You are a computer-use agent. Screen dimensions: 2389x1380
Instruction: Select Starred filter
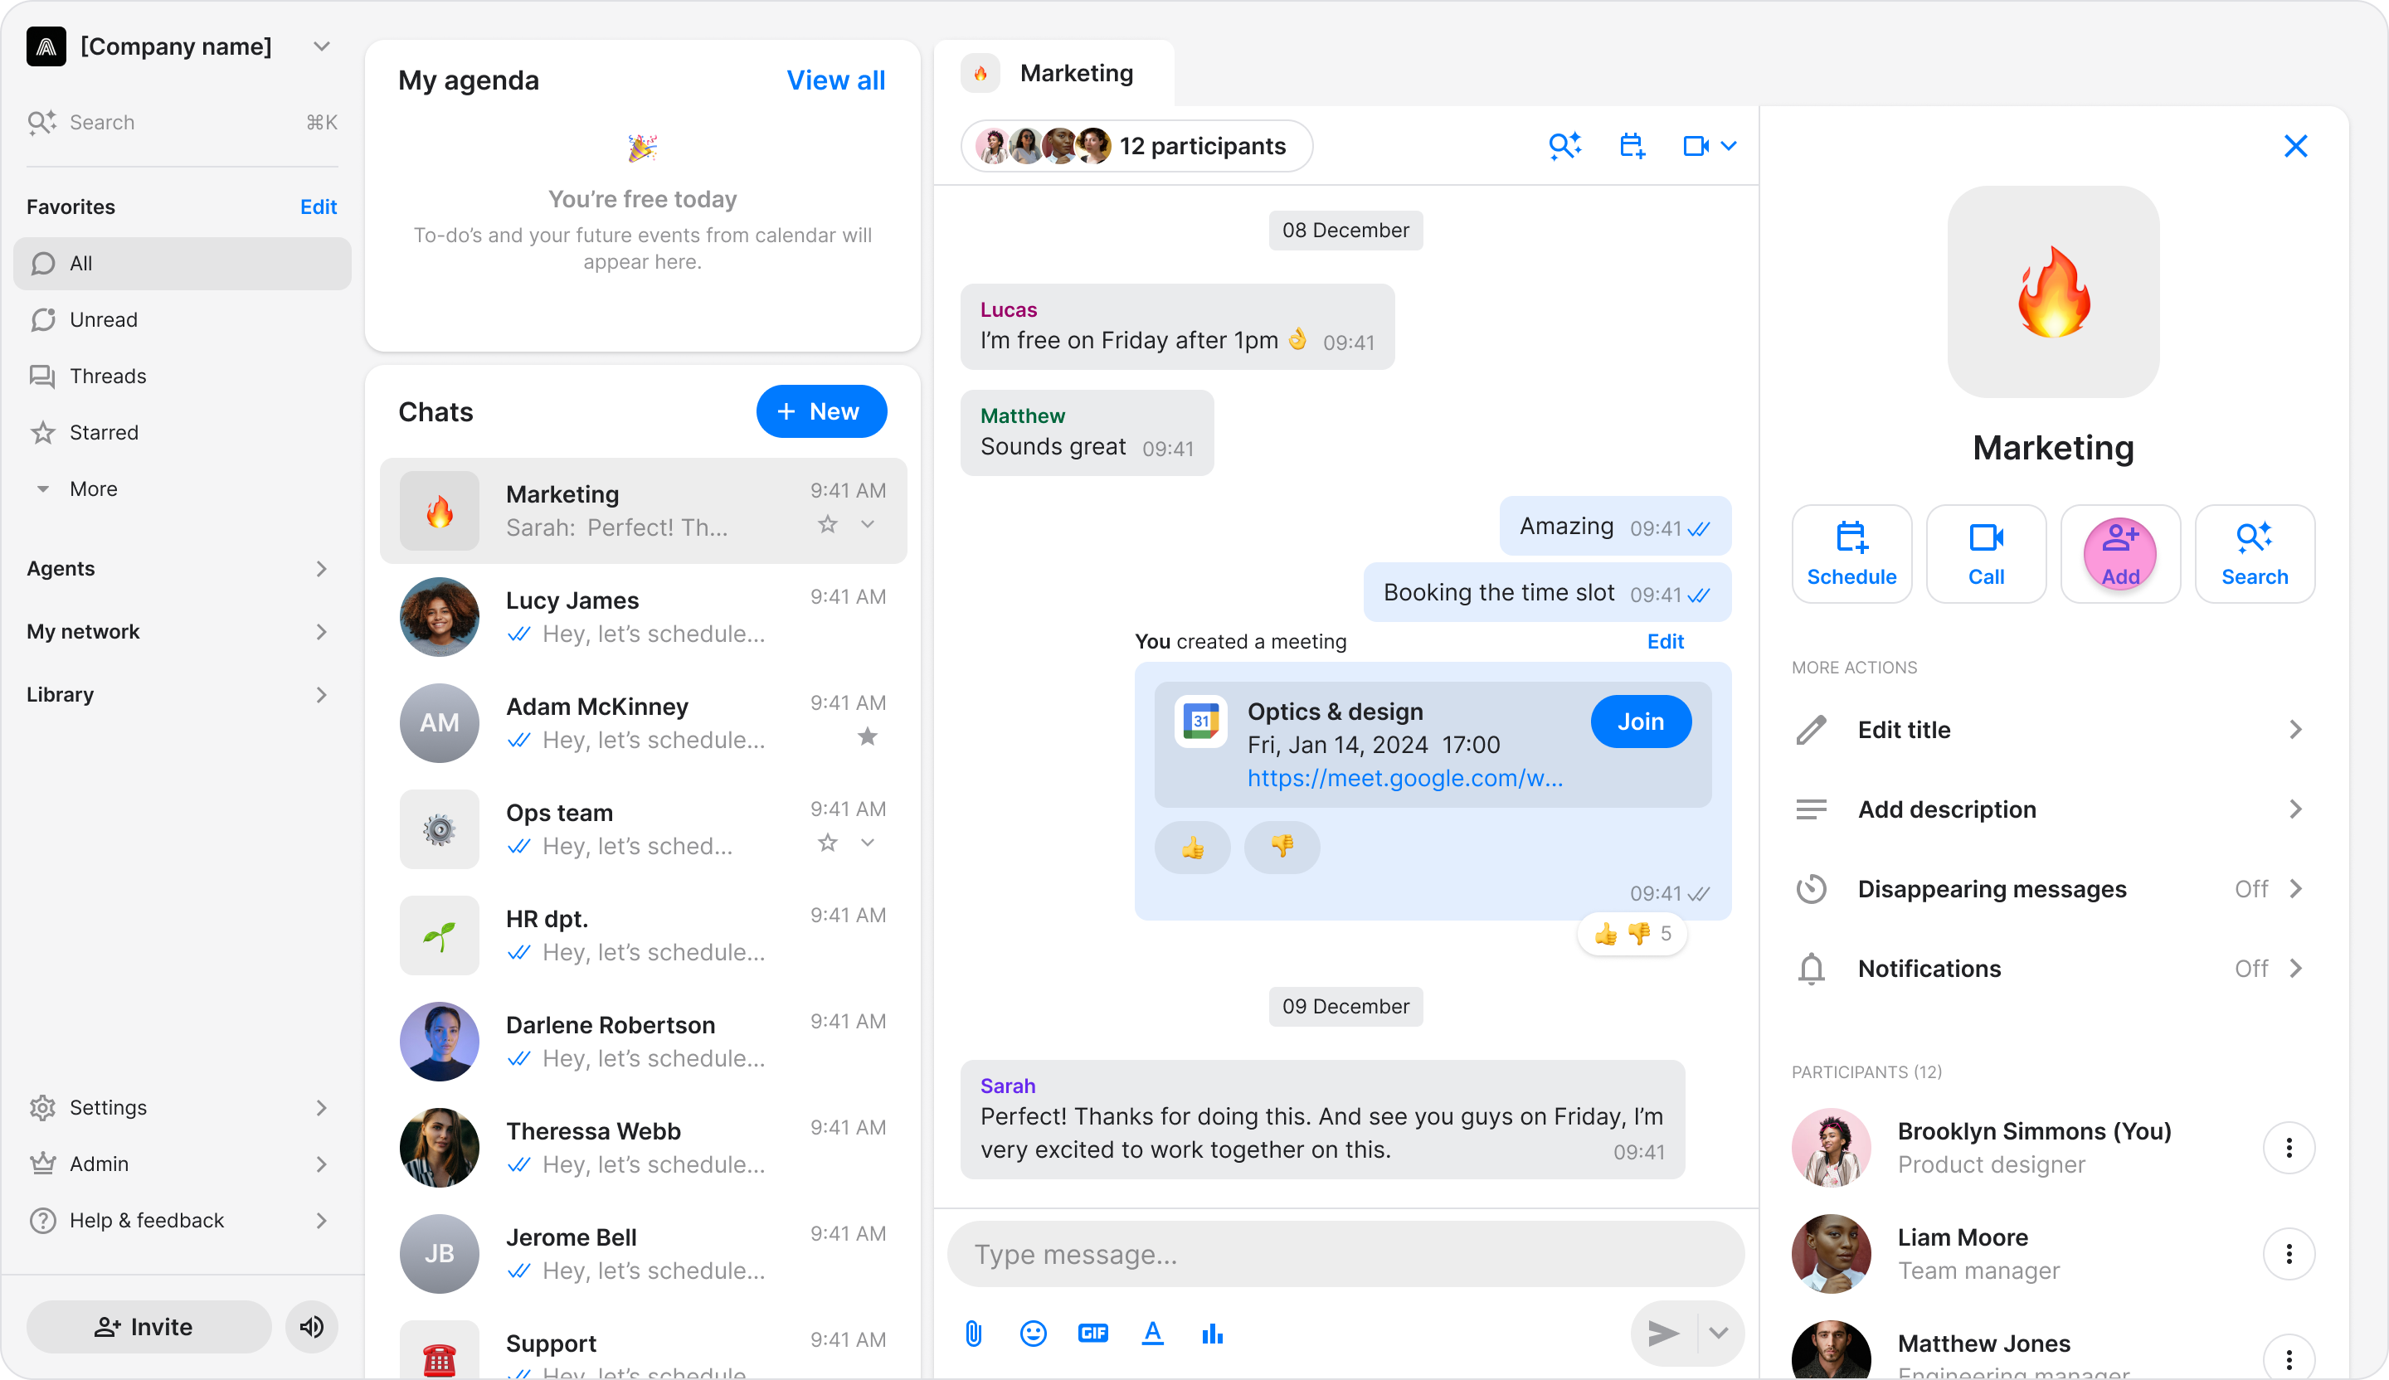(181, 432)
